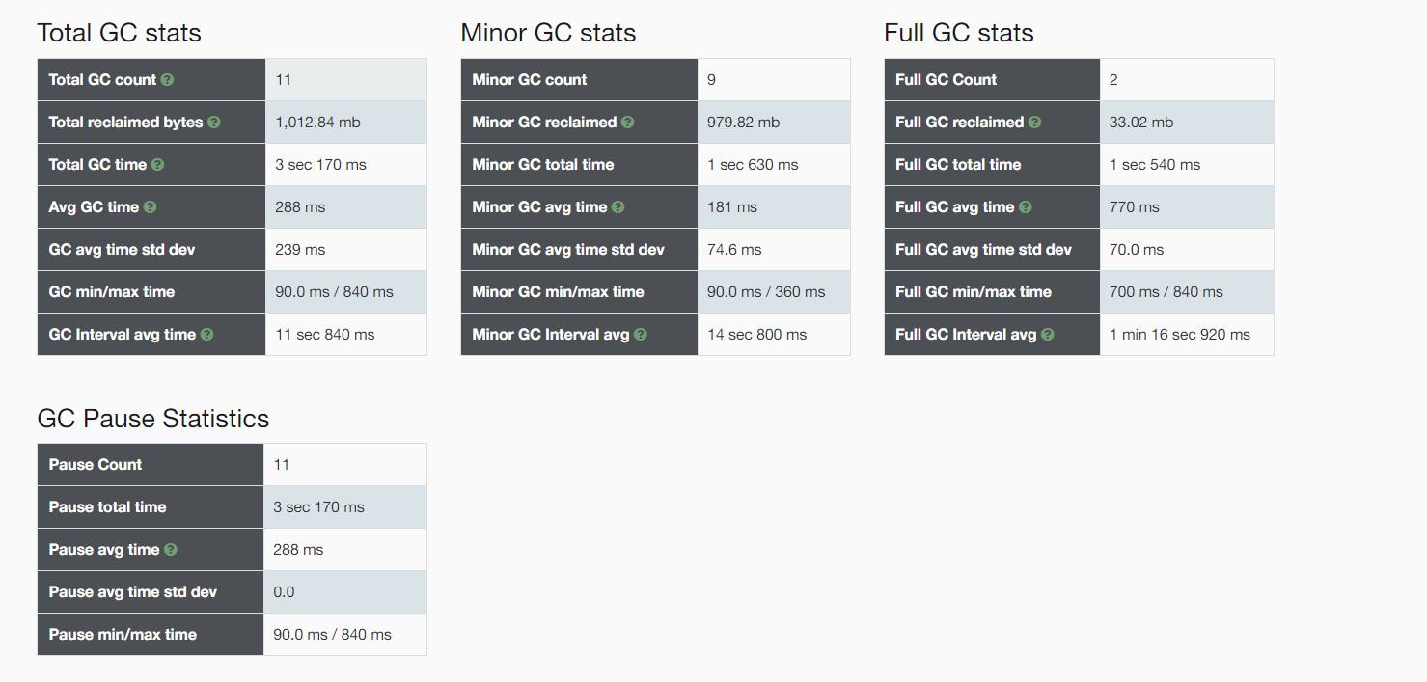Click help icon beside Full GC reclaimed

tap(1035, 123)
